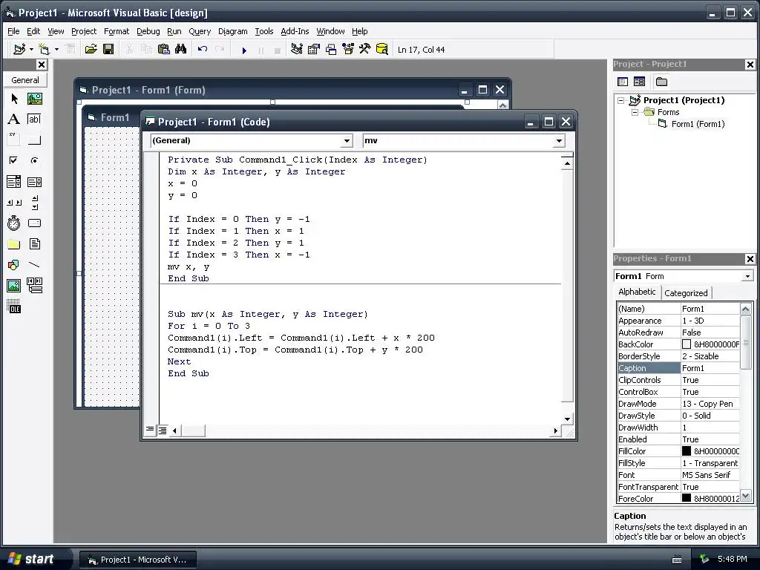Click the Open Project toolbar icon

point(91,50)
